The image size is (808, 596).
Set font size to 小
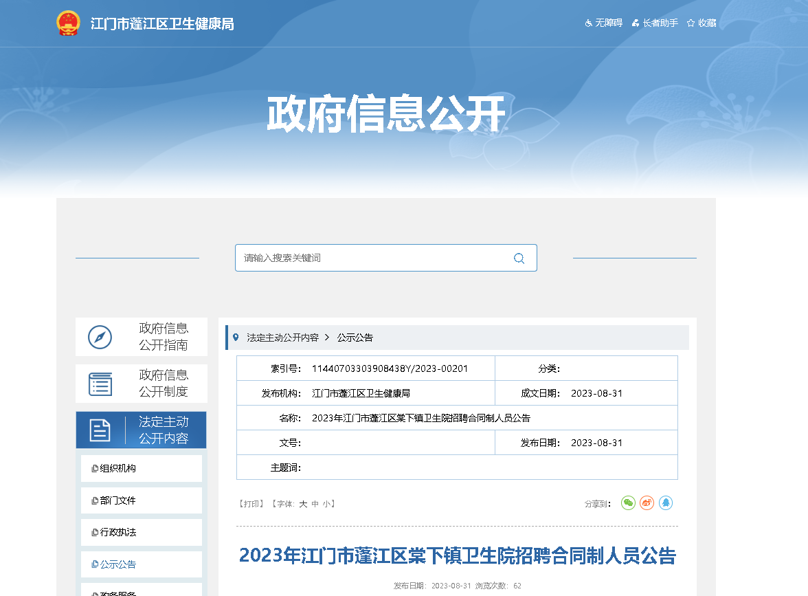[326, 504]
